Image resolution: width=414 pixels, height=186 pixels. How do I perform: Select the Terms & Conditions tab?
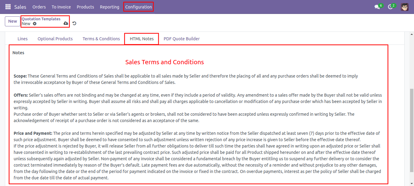101,39
